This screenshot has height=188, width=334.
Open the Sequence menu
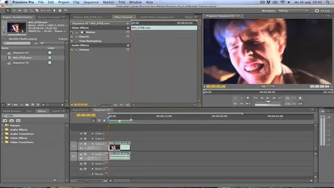[x=91, y=2]
